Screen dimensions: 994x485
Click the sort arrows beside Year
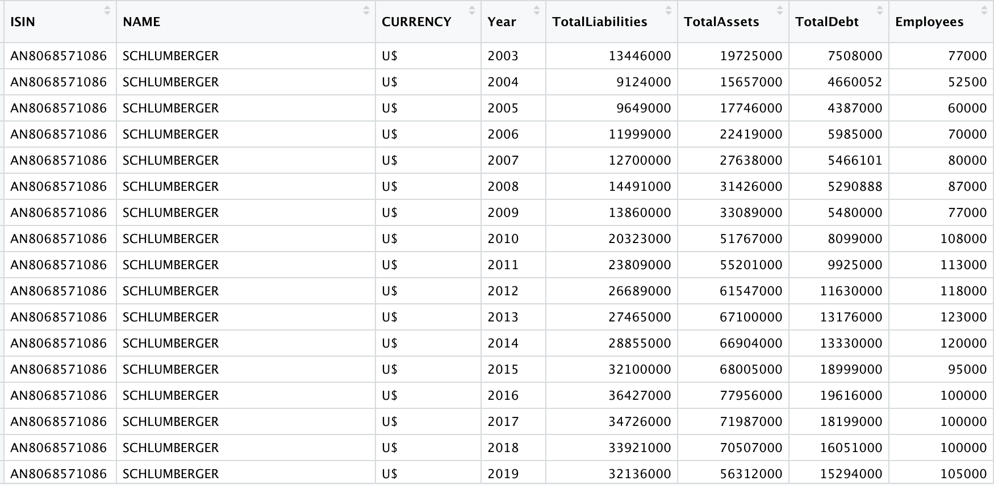click(536, 10)
